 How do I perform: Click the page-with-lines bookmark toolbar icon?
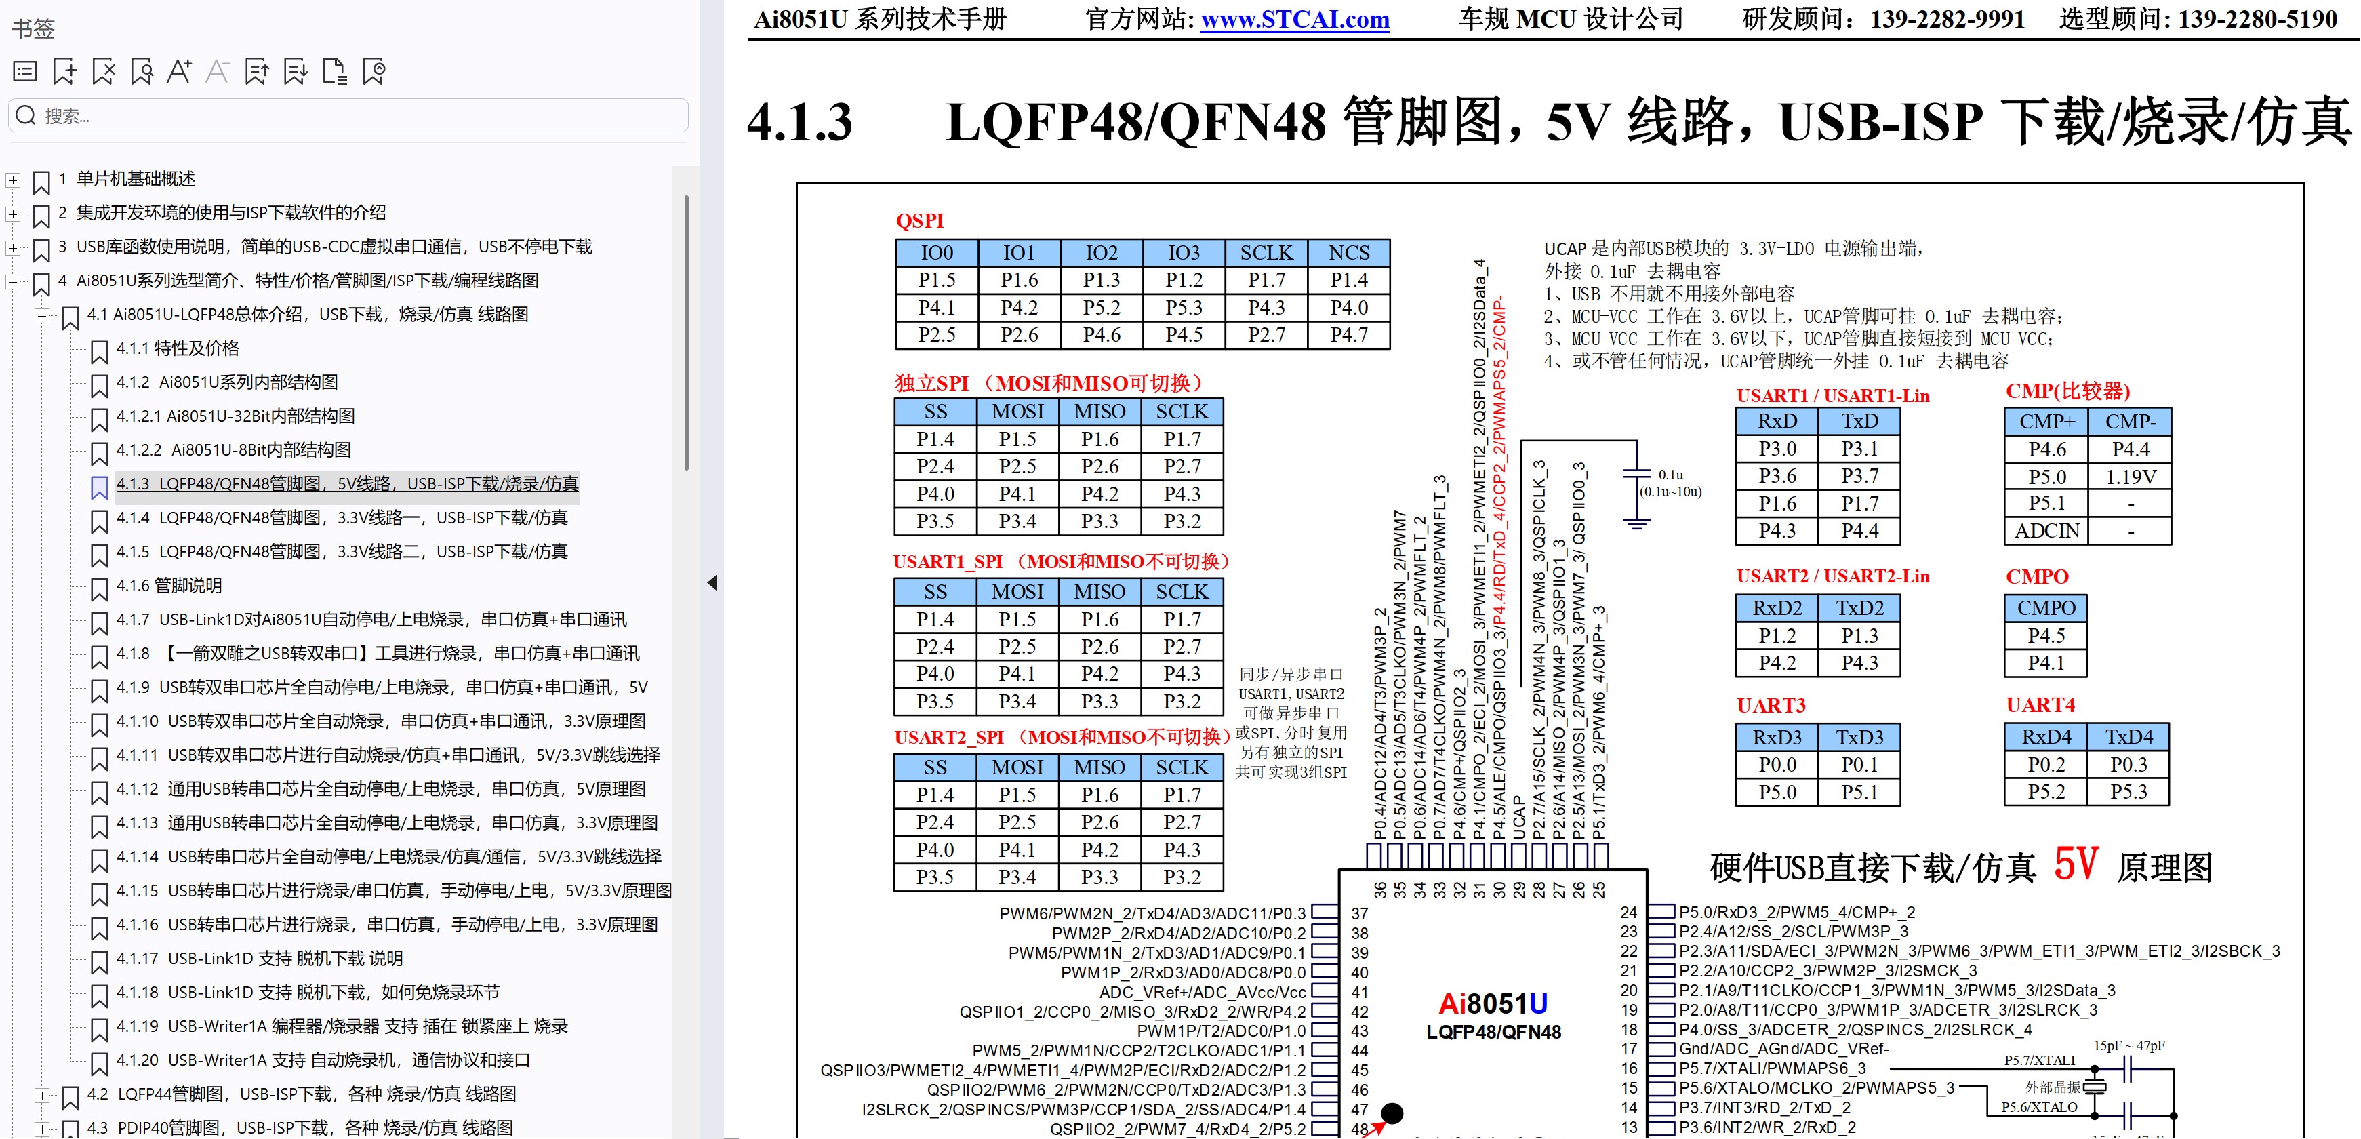tap(336, 71)
